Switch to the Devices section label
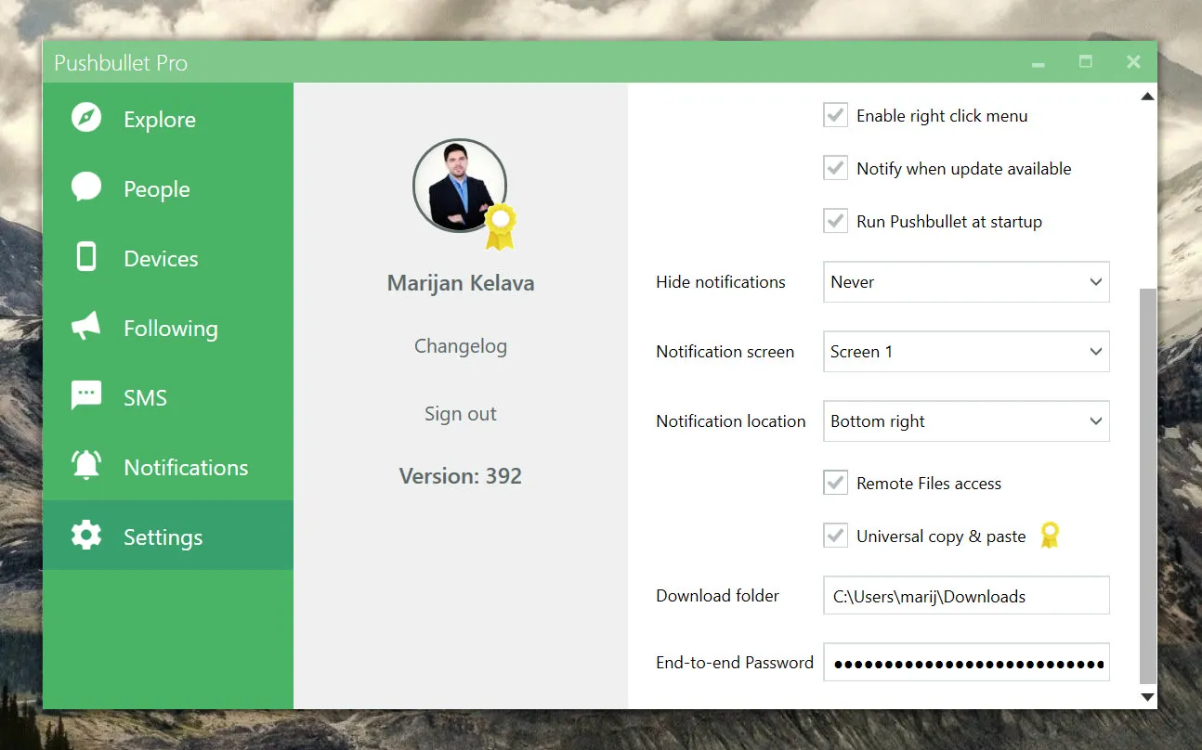Screen dimensions: 1202x750 tap(161, 259)
